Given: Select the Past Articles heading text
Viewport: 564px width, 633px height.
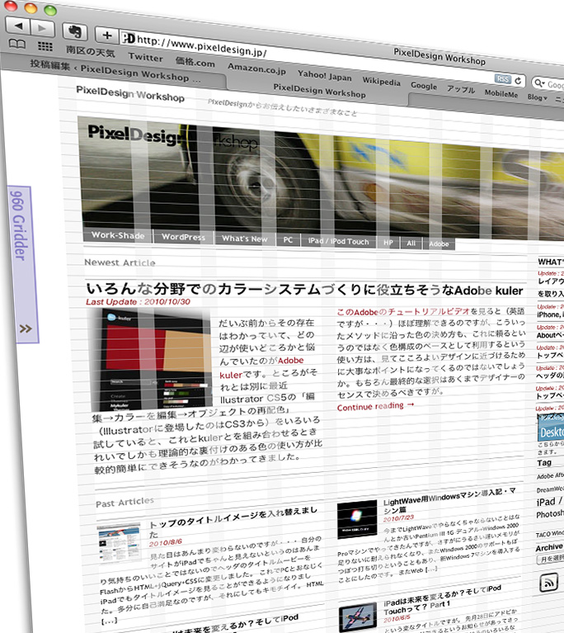Looking at the screenshot, I should [x=125, y=503].
